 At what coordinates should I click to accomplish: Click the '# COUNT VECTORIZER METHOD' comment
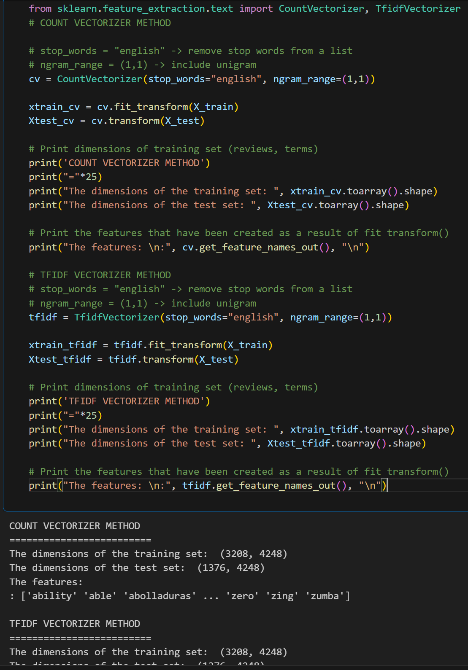pos(100,23)
